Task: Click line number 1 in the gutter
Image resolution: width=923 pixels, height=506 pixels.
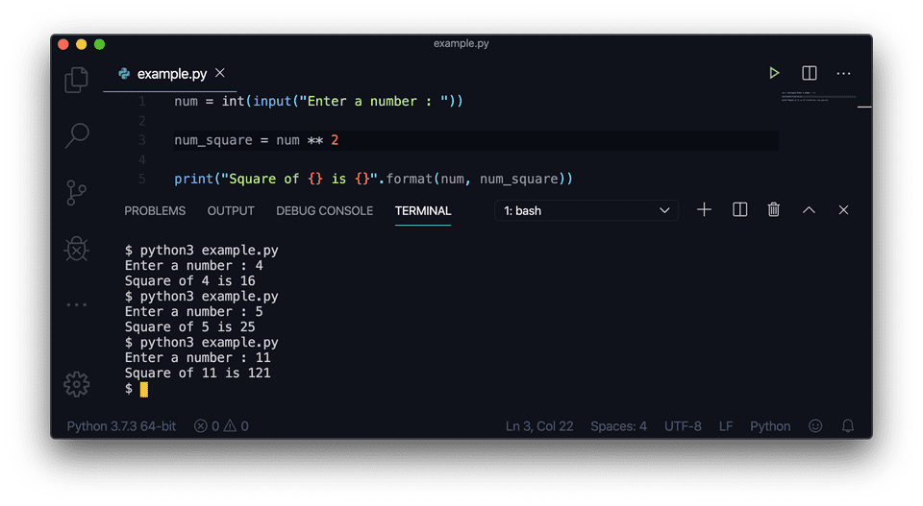Action: (142, 101)
